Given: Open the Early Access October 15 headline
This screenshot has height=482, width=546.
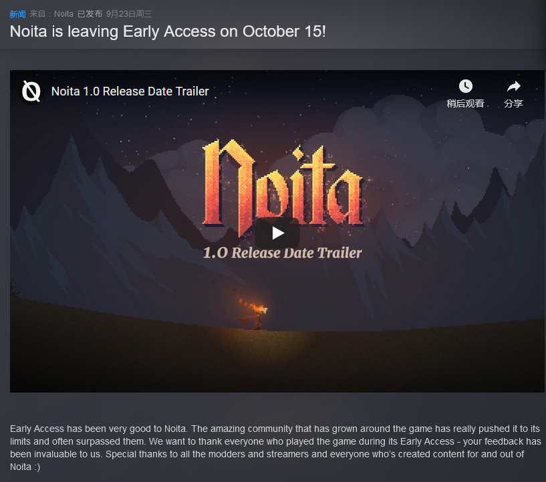Looking at the screenshot, I should click(x=168, y=31).
